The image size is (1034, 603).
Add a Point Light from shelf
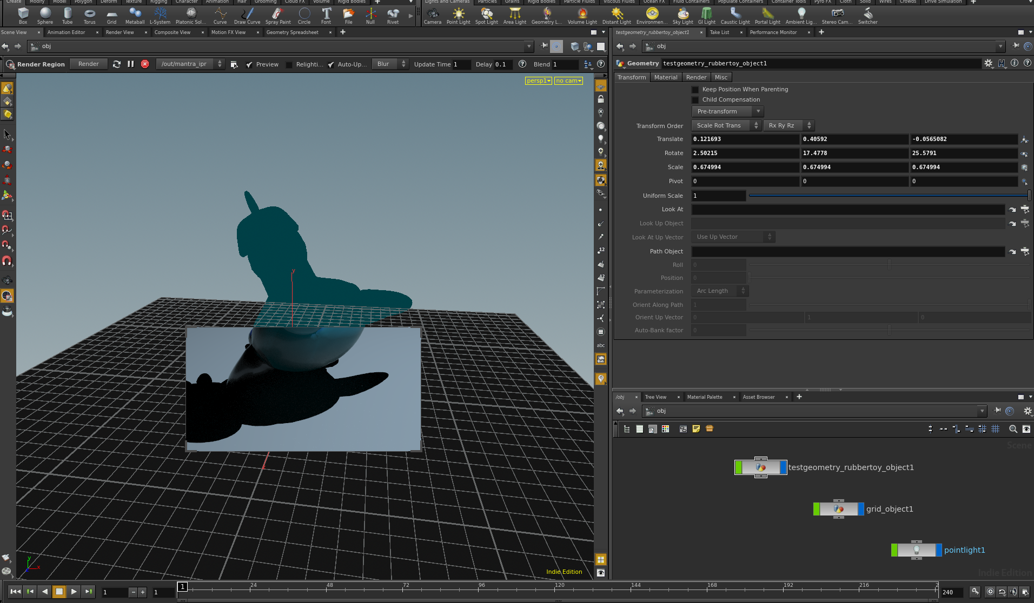pos(458,16)
